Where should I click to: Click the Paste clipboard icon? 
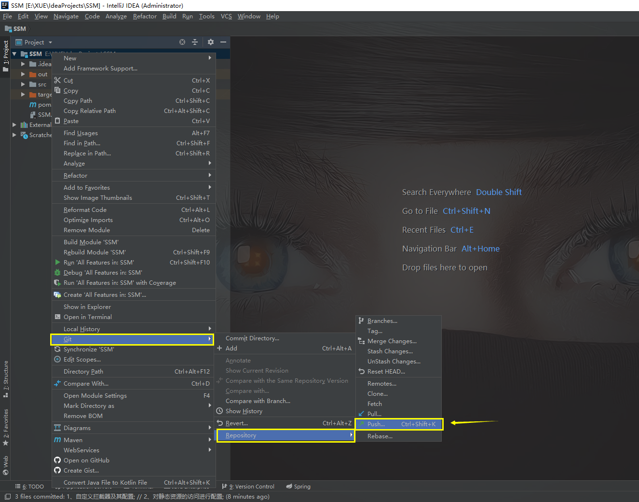click(x=57, y=121)
